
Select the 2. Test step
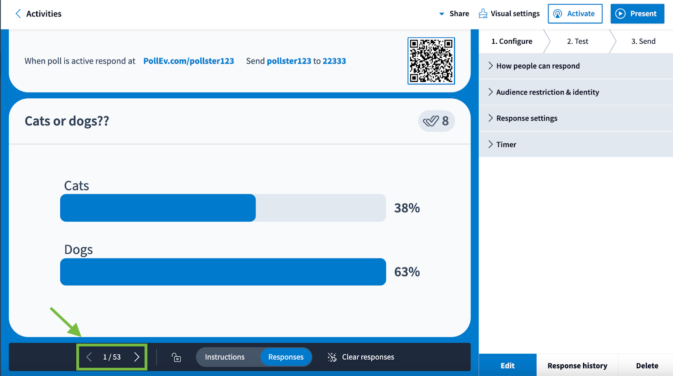(x=578, y=41)
